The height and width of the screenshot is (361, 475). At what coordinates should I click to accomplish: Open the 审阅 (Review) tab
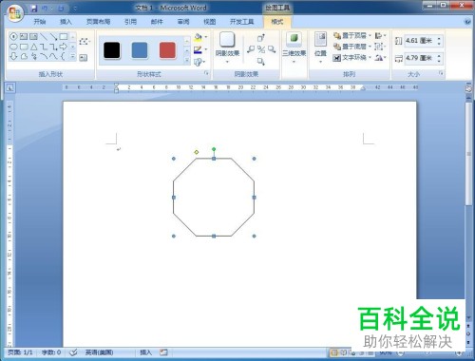tap(183, 22)
